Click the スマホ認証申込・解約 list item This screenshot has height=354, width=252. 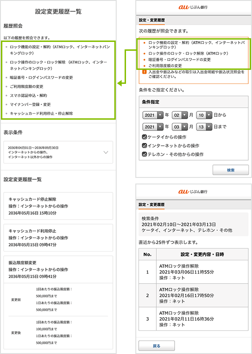click(x=28, y=95)
